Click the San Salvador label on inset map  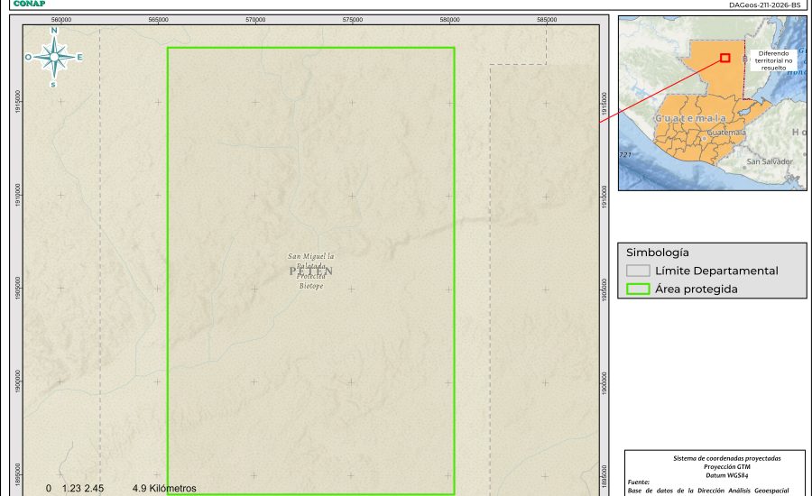[x=769, y=161]
